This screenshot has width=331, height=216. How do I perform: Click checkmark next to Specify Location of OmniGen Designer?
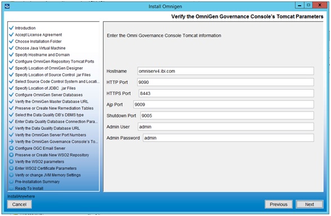click(11, 68)
